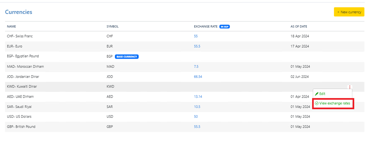Open the CHF exchange rate 55 link

pyautogui.click(x=196, y=36)
